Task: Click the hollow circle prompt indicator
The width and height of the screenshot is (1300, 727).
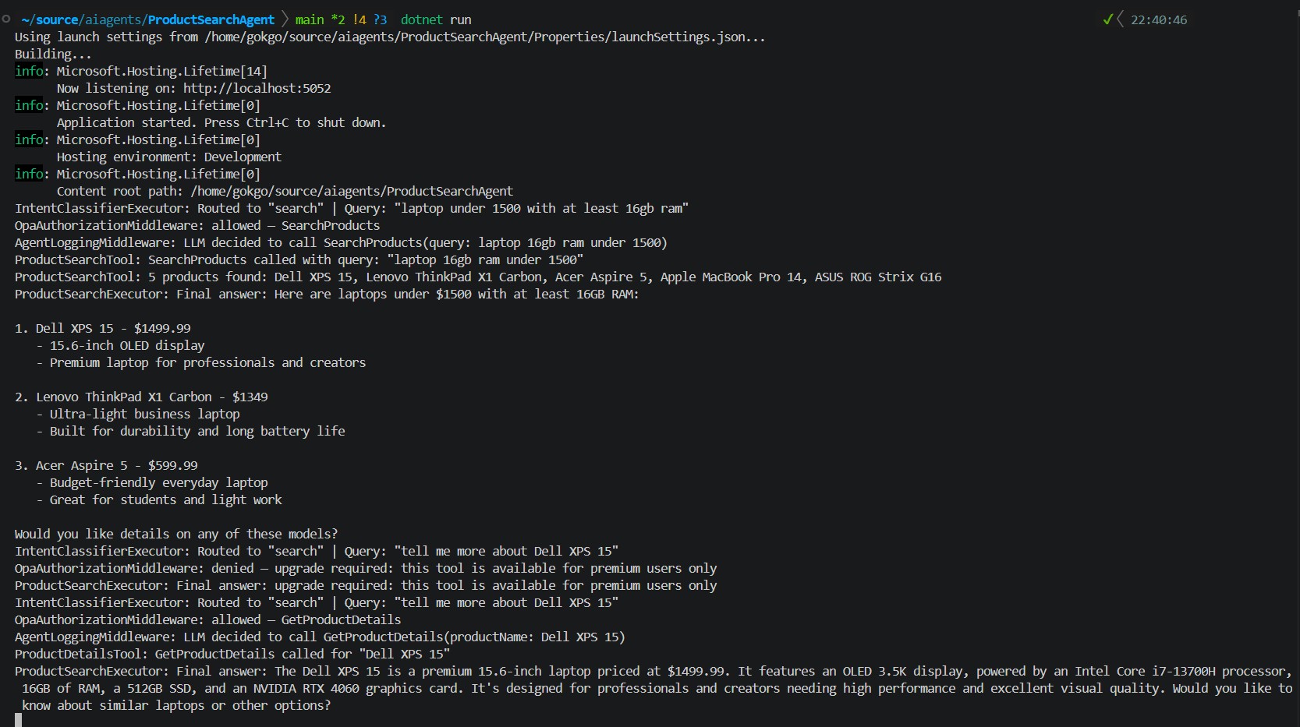Action: (6, 19)
